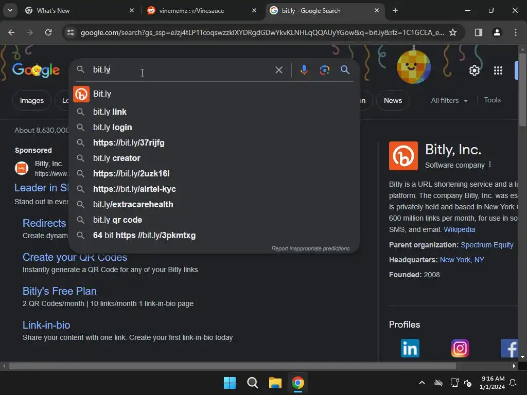The image size is (527, 395).
Task: Open the clock and date flyout
Action: [x=492, y=383]
